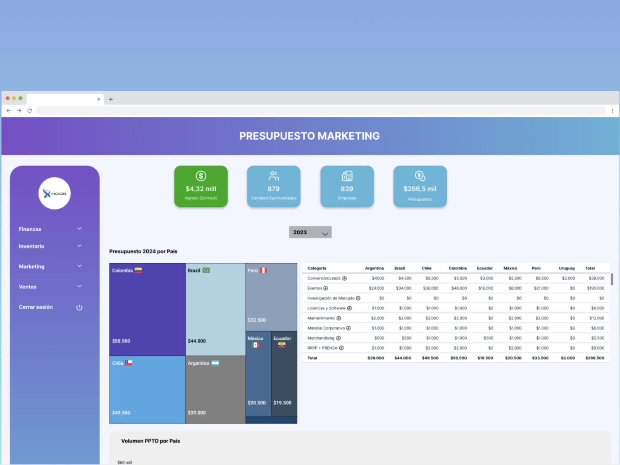Screen dimensions: 620x465
Task: Click the people icon on Cantidad Oportunidades card
Action: [274, 176]
